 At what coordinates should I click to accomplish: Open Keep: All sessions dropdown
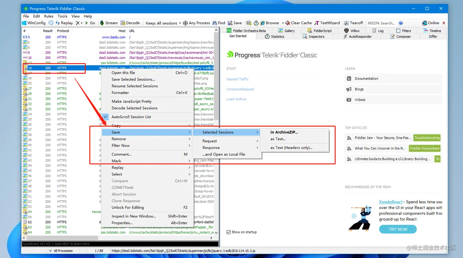coord(163,23)
